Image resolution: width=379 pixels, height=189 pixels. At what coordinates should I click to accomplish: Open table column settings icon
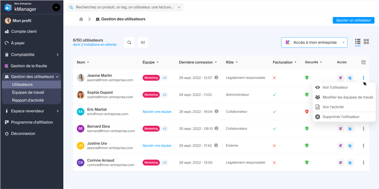[x=363, y=62]
